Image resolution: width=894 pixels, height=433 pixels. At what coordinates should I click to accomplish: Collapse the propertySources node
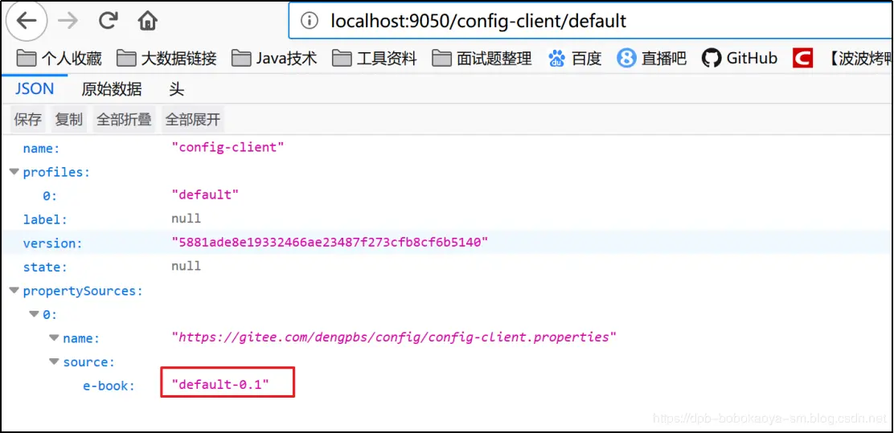(14, 291)
